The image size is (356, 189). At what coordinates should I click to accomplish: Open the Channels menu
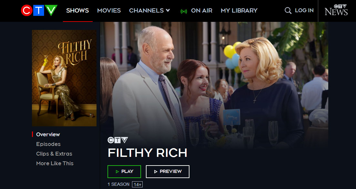149,10
